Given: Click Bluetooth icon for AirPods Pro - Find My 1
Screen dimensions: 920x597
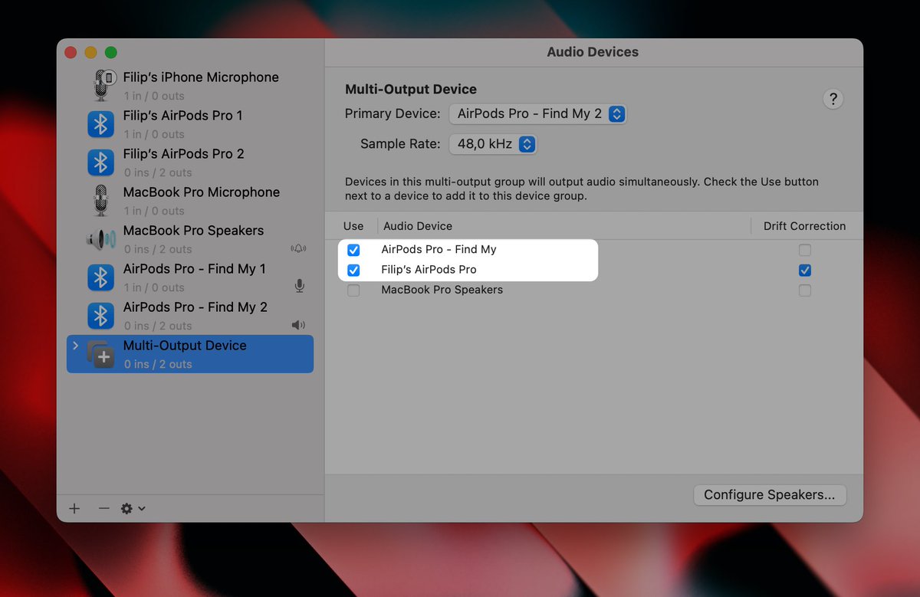Looking at the screenshot, I should pos(100,277).
